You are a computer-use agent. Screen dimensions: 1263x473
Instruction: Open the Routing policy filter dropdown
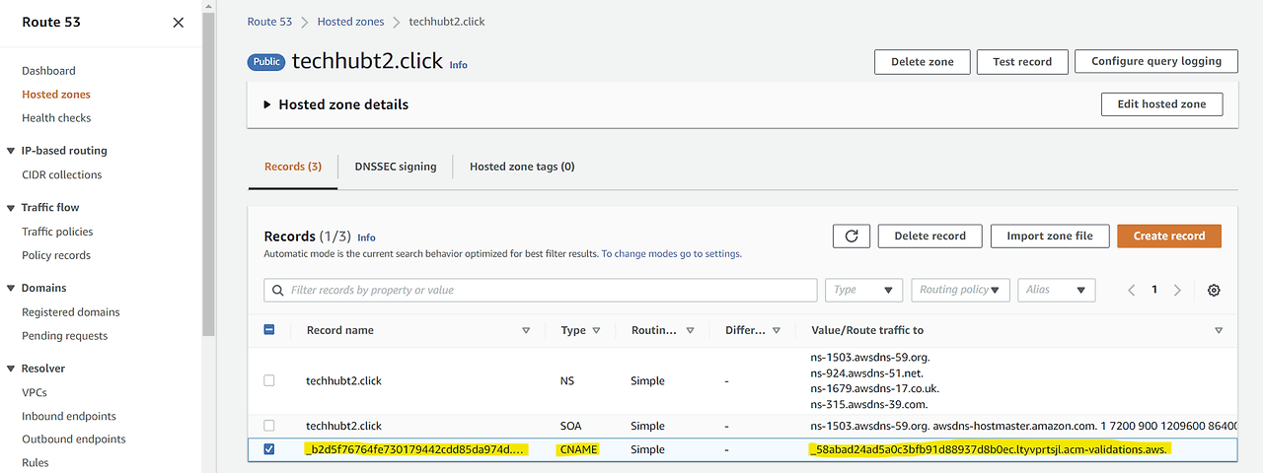pyautogui.click(x=960, y=290)
